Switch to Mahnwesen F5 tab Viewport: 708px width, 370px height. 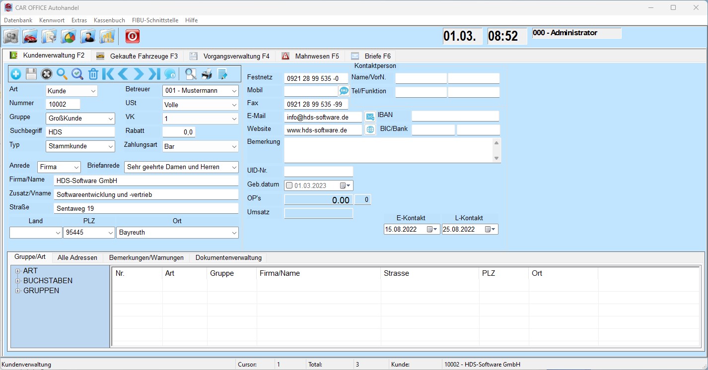(x=311, y=56)
